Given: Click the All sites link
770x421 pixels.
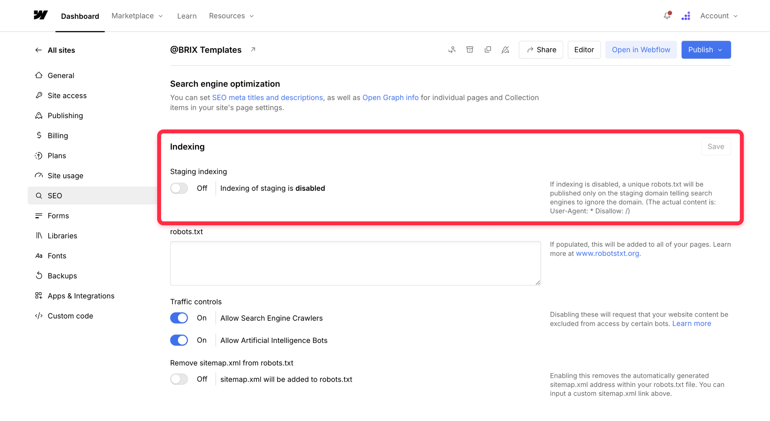Looking at the screenshot, I should pos(61,50).
